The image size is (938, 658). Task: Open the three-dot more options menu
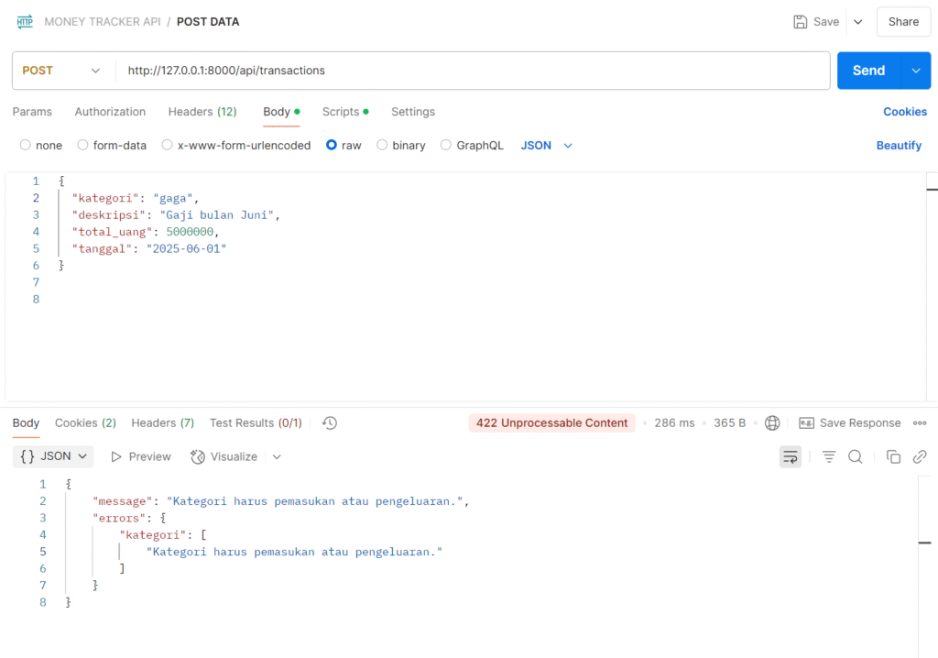[x=920, y=423]
